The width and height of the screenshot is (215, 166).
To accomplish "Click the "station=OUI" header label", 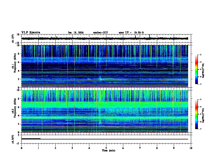I will click(x=100, y=33).
